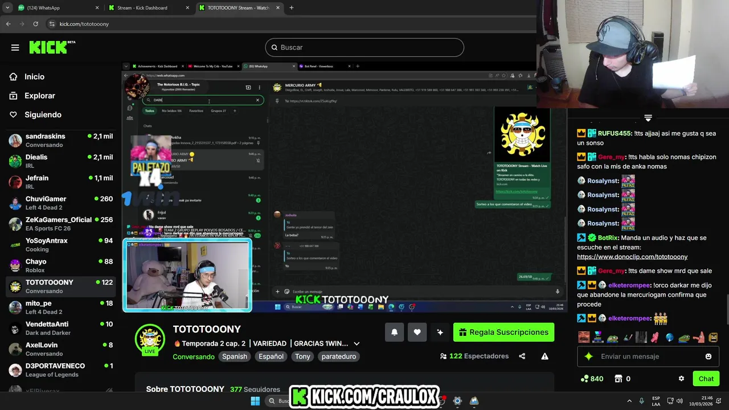Open the browser tab search dropdown
The width and height of the screenshot is (729, 410).
point(7,8)
